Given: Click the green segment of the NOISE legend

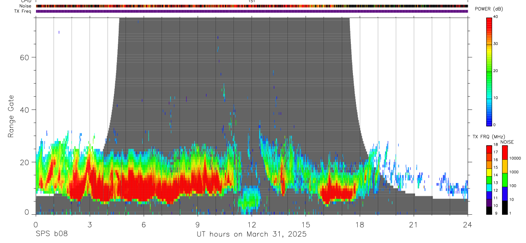Looking at the screenshot, I should point(504,180).
